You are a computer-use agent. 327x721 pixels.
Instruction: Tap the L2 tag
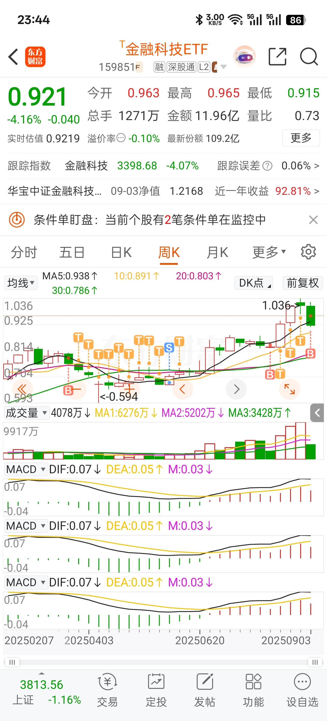click(x=204, y=67)
